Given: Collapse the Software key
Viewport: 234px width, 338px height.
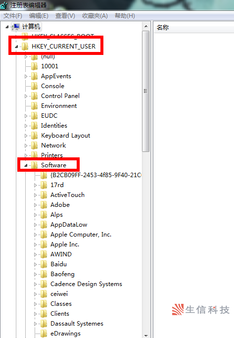Looking at the screenshot, I should 26,165.
